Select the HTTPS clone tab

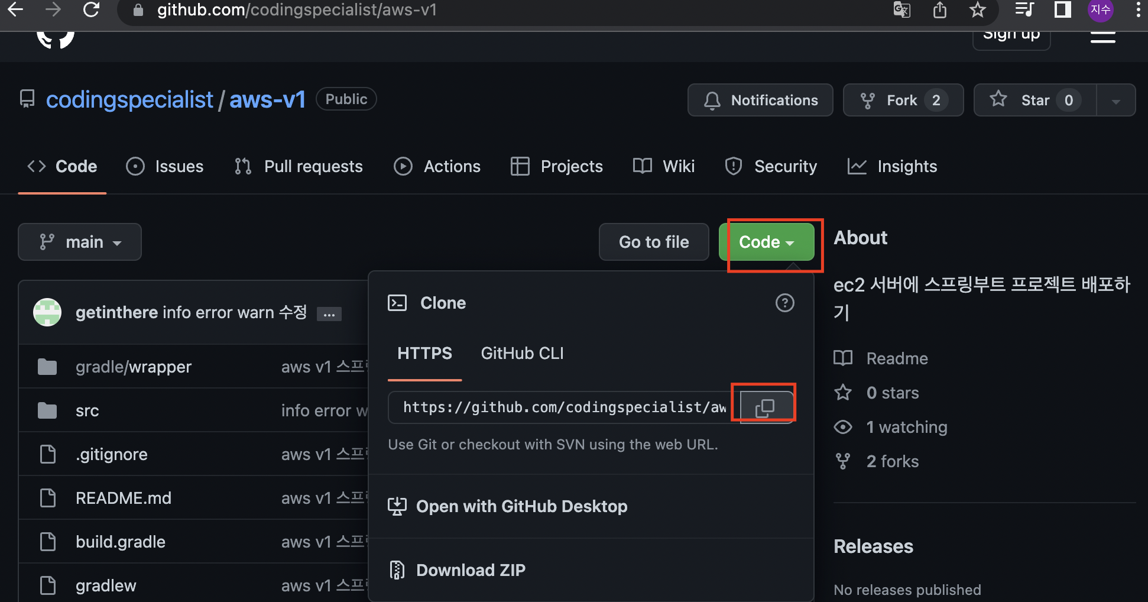click(424, 354)
